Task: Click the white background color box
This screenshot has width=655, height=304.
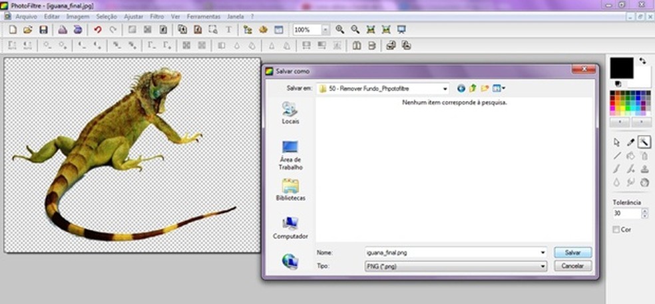Action: (642, 78)
